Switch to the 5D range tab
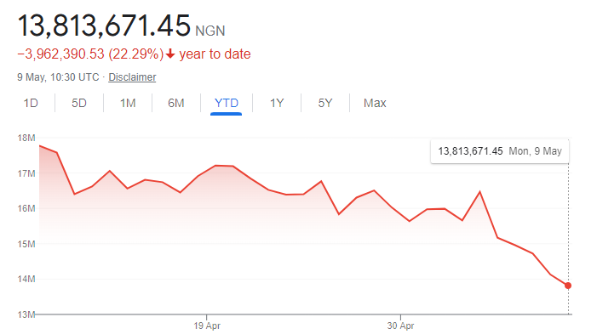 click(79, 103)
